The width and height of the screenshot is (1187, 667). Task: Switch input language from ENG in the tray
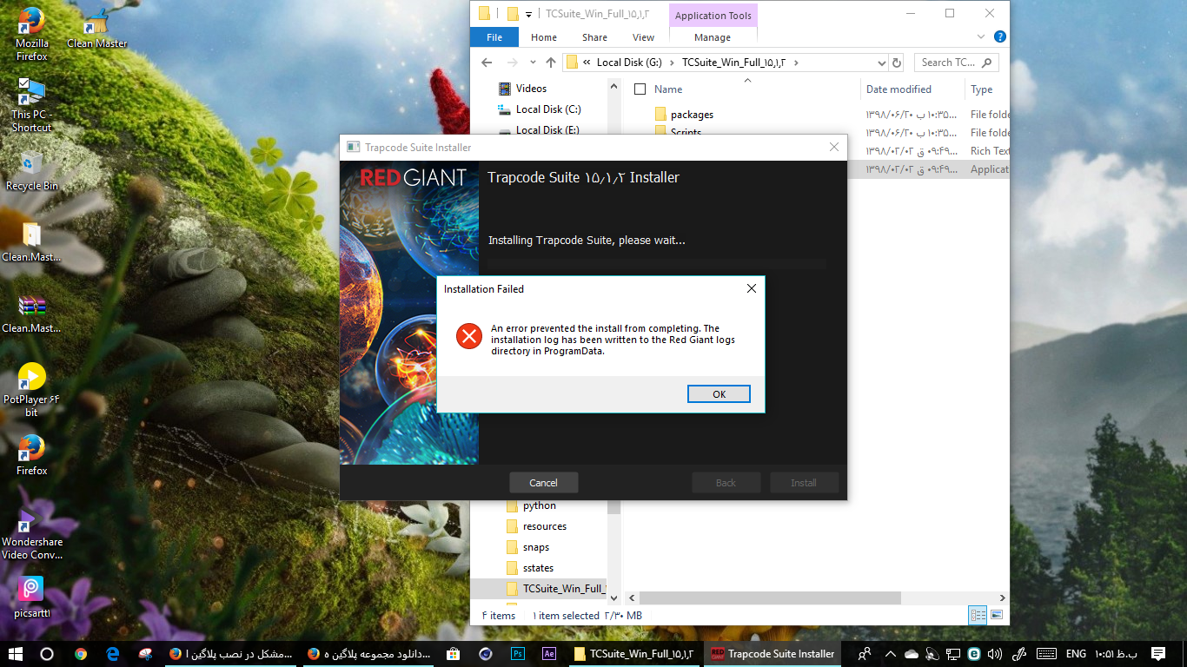click(1076, 653)
